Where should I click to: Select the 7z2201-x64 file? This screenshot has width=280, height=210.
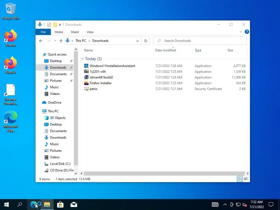(165, 72)
